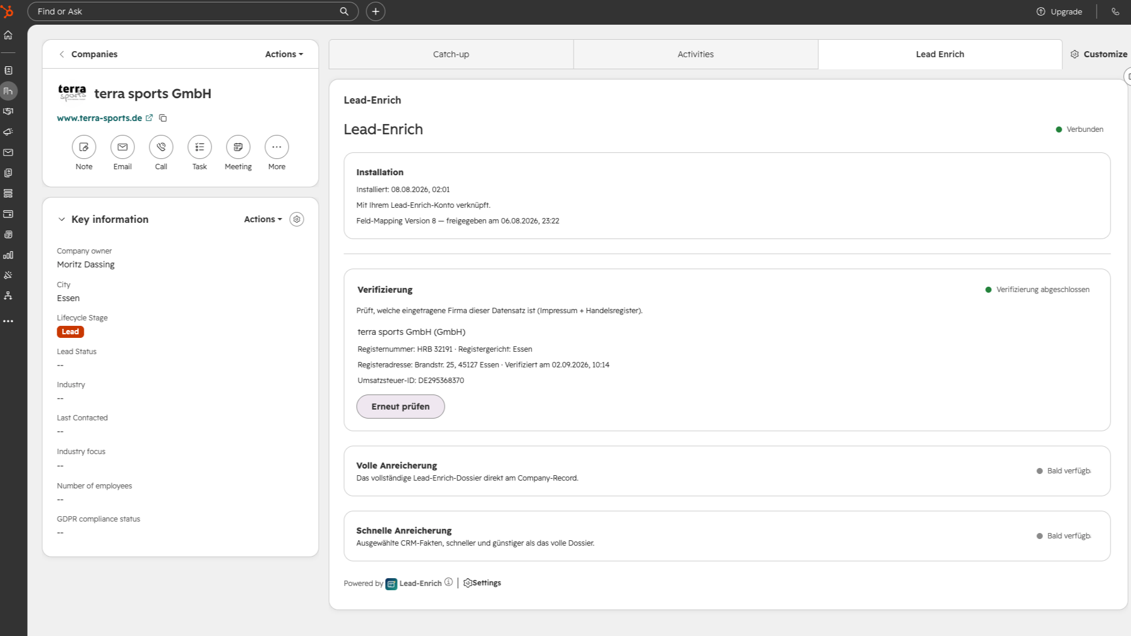Switch to the Activities tab
The width and height of the screenshot is (1131, 636).
(x=695, y=54)
